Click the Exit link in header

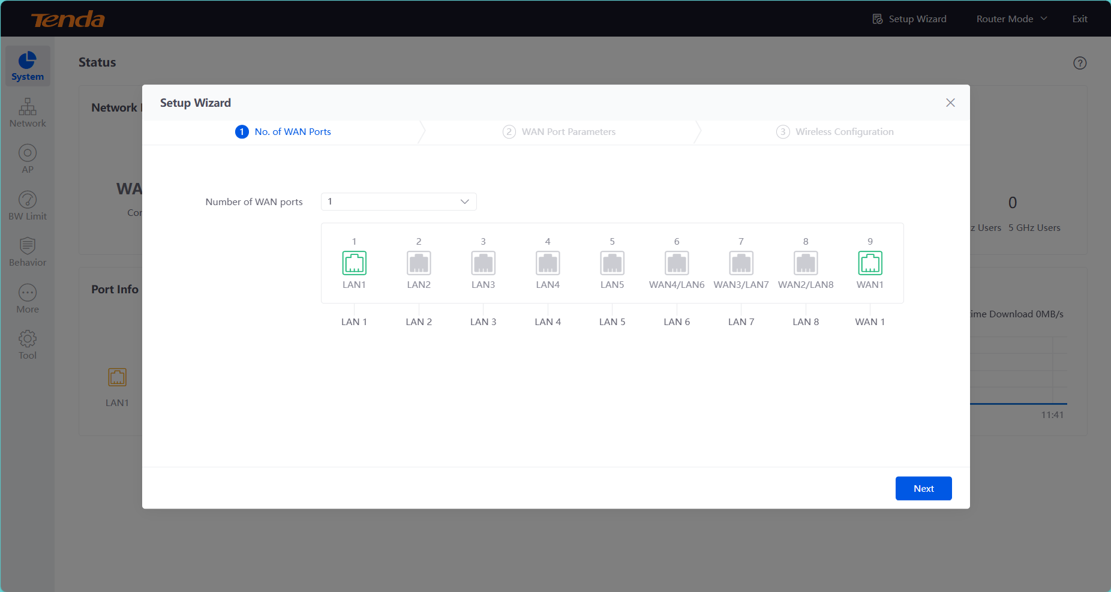click(1080, 19)
